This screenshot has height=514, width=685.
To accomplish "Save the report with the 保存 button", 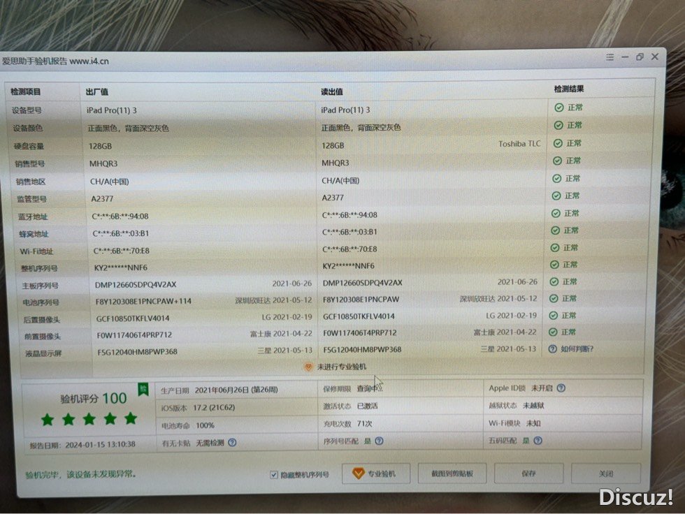I will click(528, 473).
